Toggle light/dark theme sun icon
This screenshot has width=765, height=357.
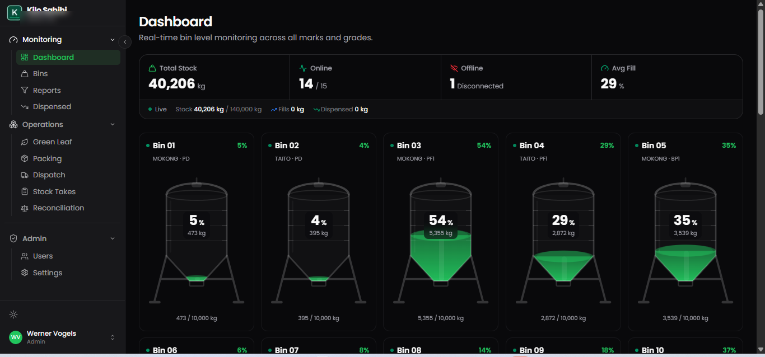pyautogui.click(x=13, y=314)
